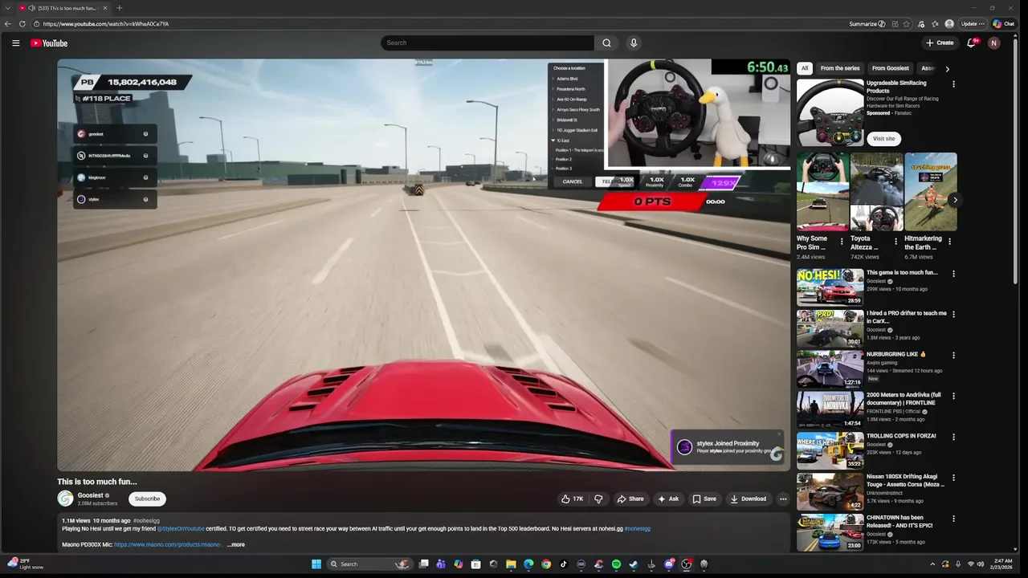This screenshot has width=1028, height=578.
Task: Open options for 2000 Meters to Andriivka video
Action: coord(953,397)
